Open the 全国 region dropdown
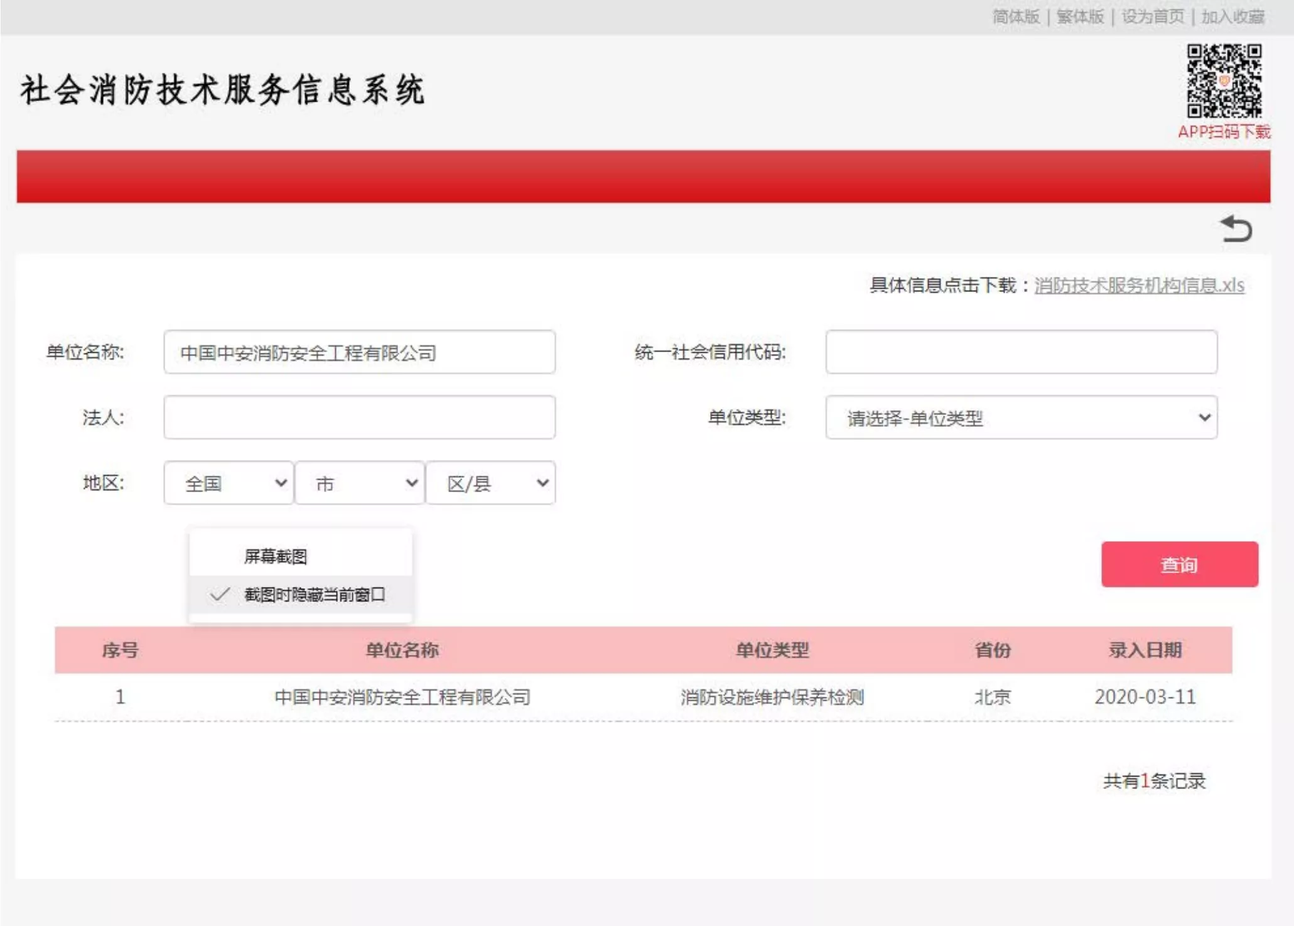The image size is (1294, 926). point(229,483)
